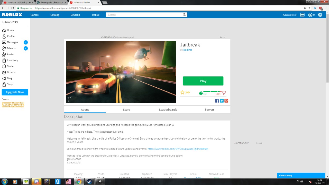Open the Robux menu item

tap(96, 15)
